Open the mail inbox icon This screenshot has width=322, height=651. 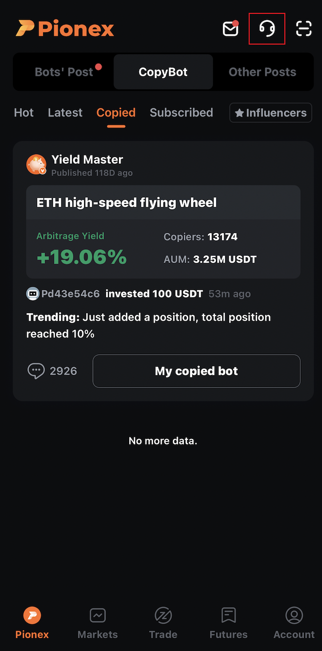(230, 29)
